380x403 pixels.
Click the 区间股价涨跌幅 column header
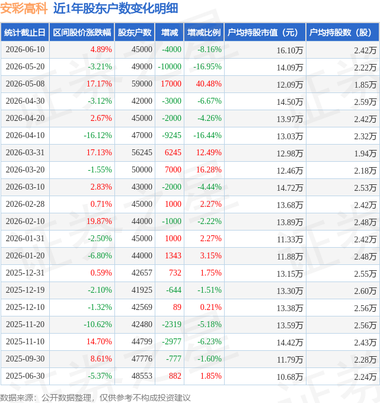click(82, 33)
